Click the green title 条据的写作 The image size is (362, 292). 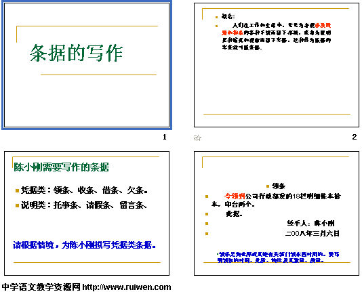point(76,53)
